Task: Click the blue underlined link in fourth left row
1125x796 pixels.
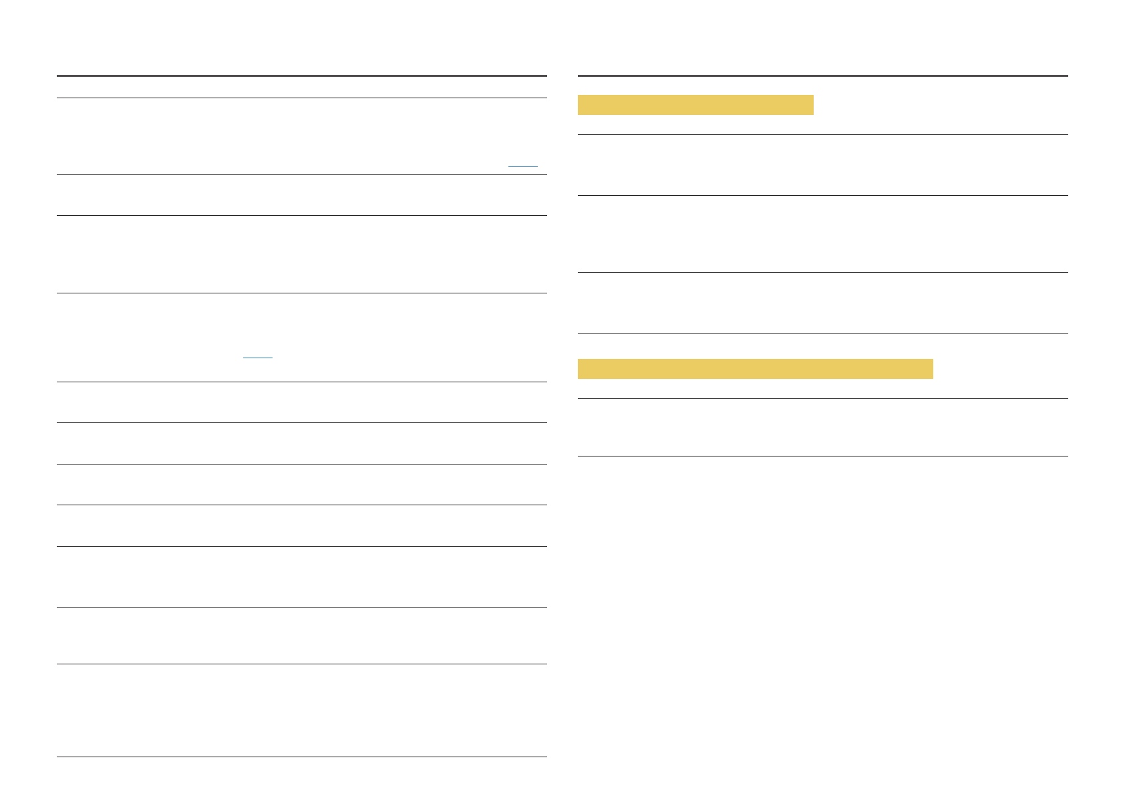Action: click(x=257, y=357)
